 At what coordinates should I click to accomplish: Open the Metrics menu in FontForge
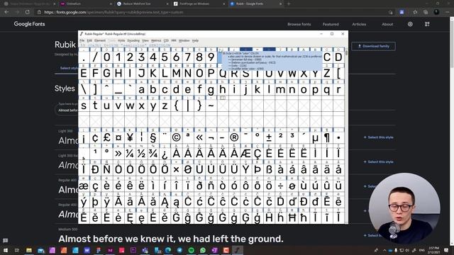(x=156, y=41)
